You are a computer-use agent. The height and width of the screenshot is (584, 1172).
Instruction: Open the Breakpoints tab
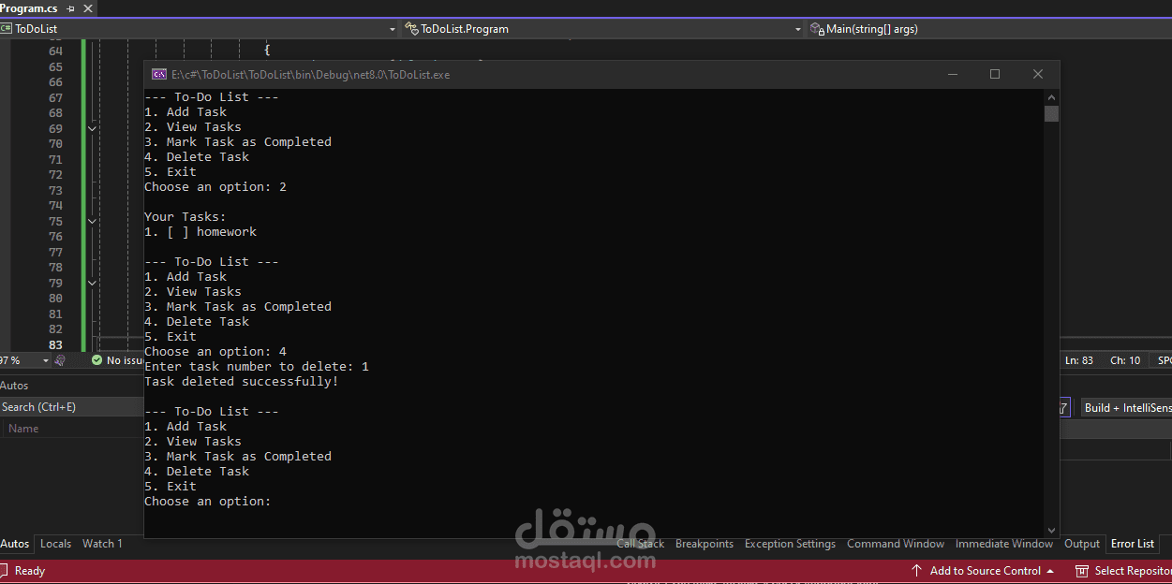[705, 544]
